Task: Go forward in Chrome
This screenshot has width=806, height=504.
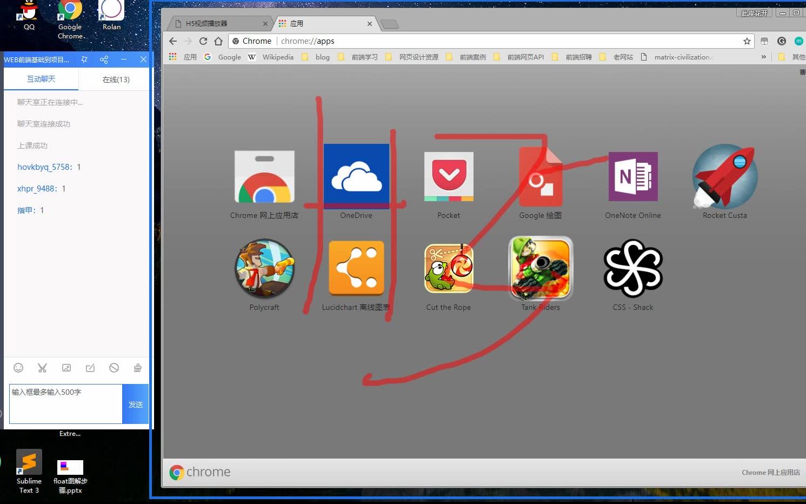Action: coord(188,41)
